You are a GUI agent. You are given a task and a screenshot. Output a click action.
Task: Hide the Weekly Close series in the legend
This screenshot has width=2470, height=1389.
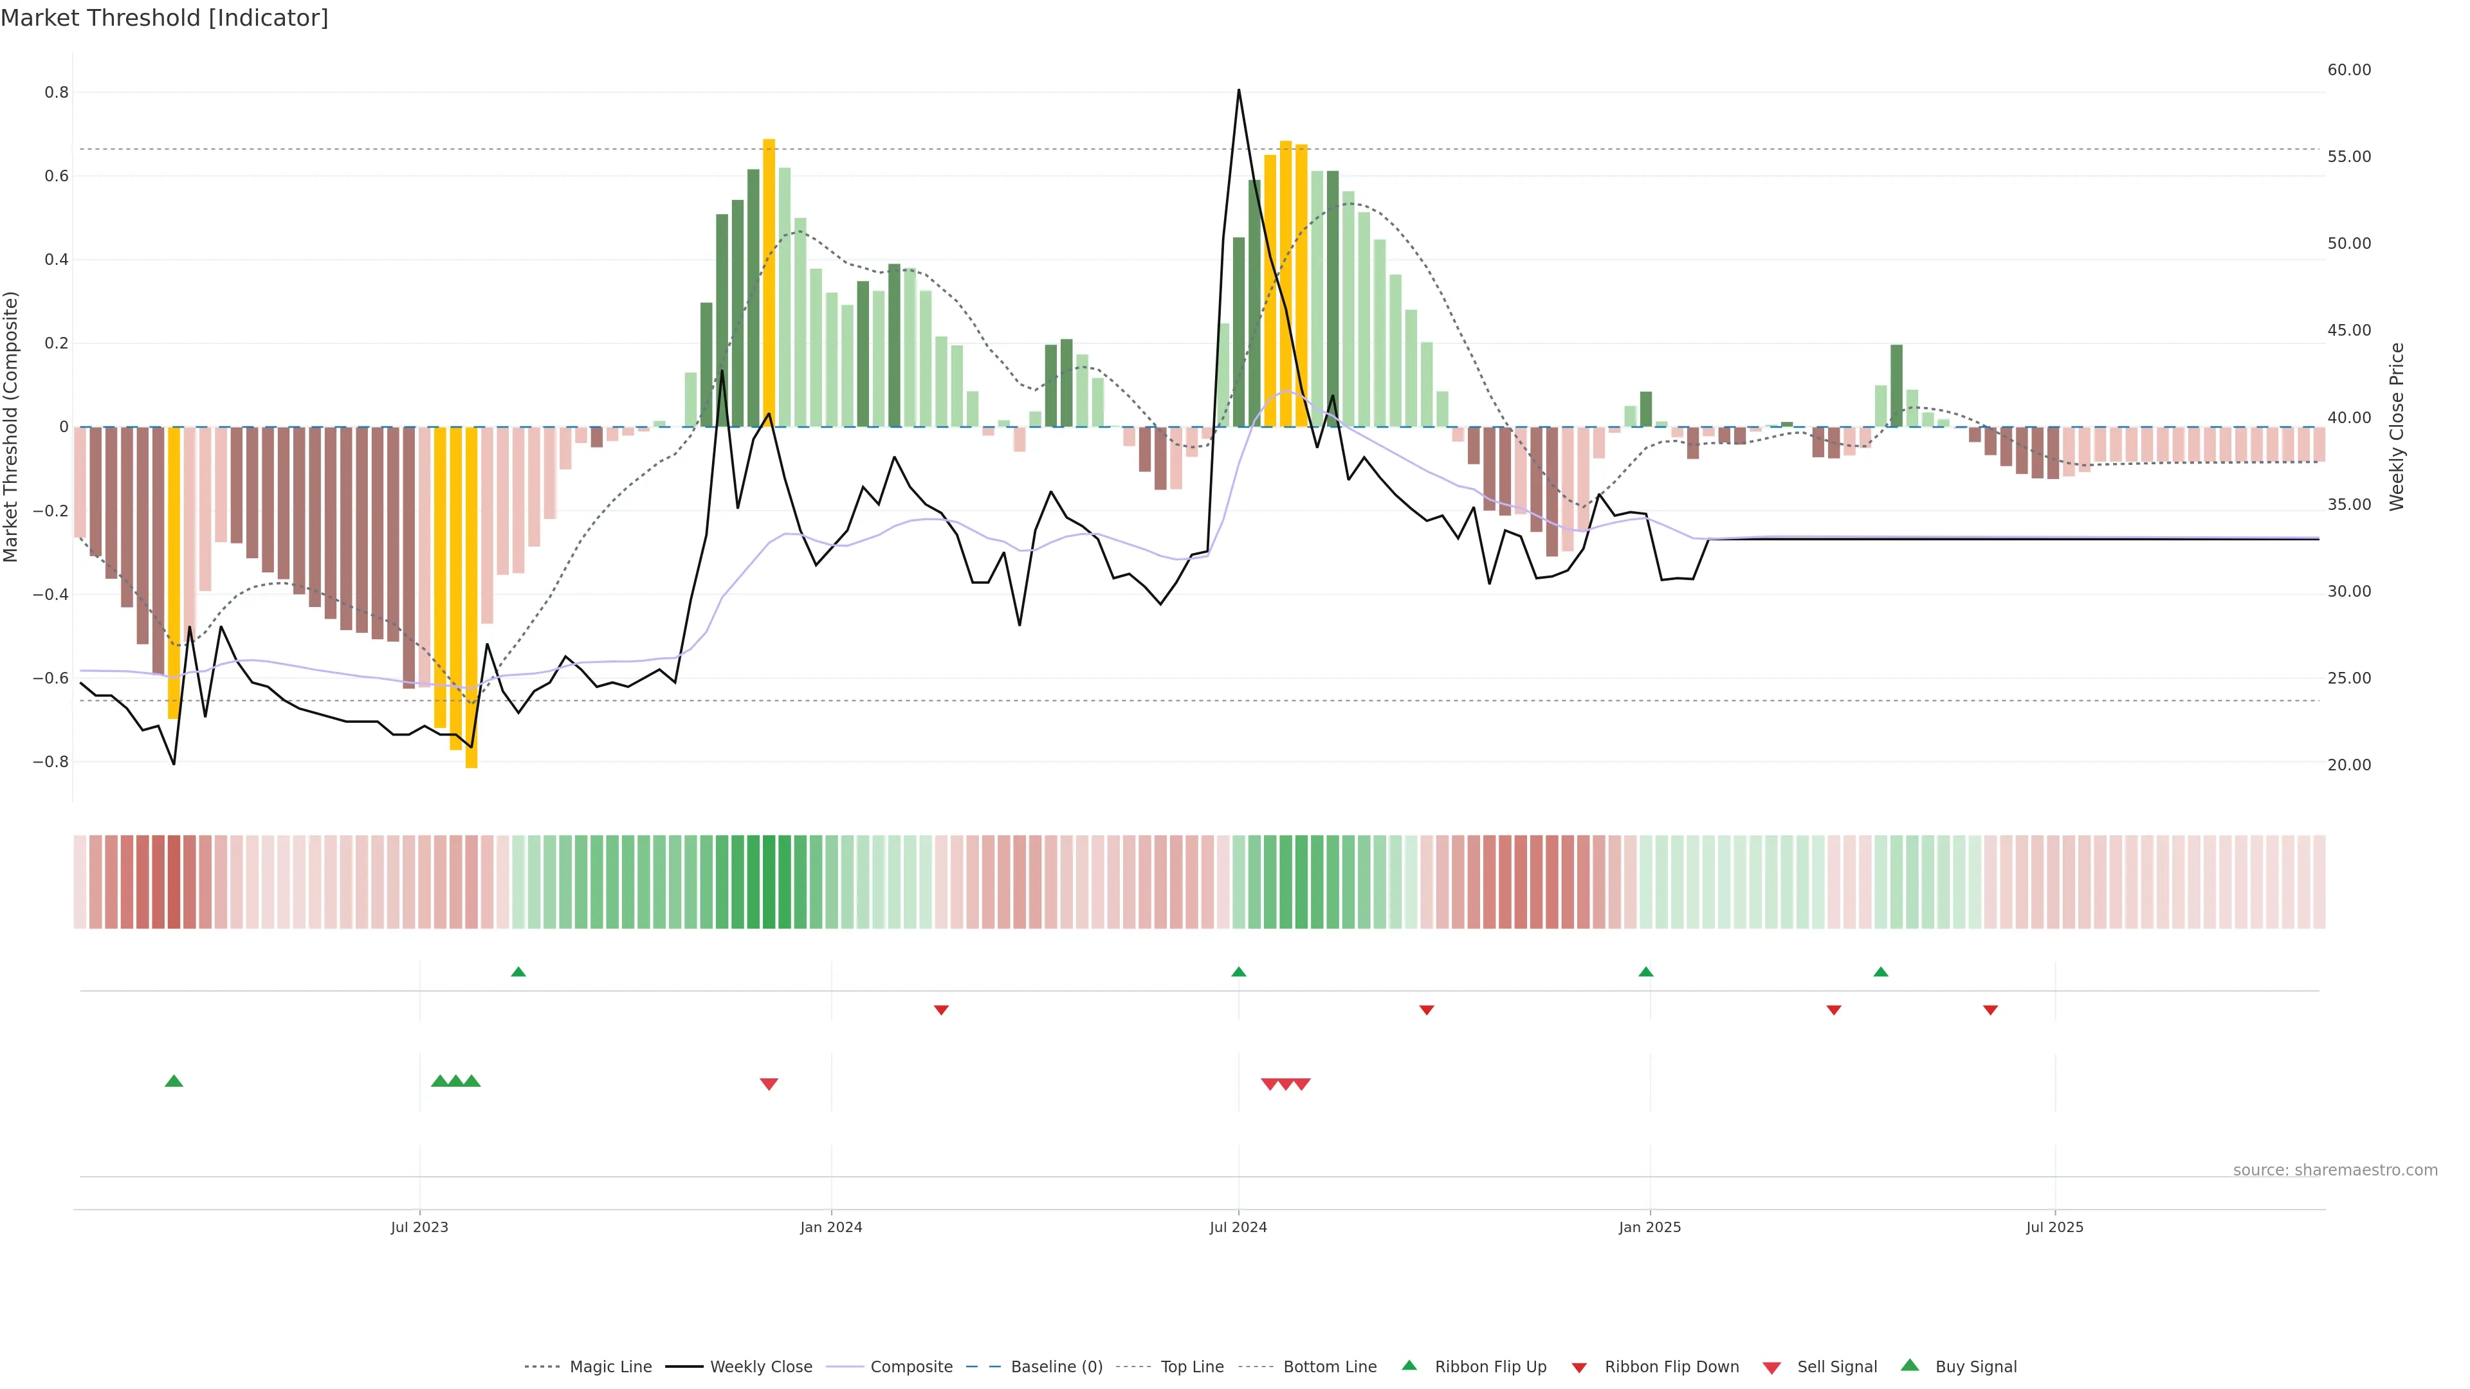(760, 1367)
